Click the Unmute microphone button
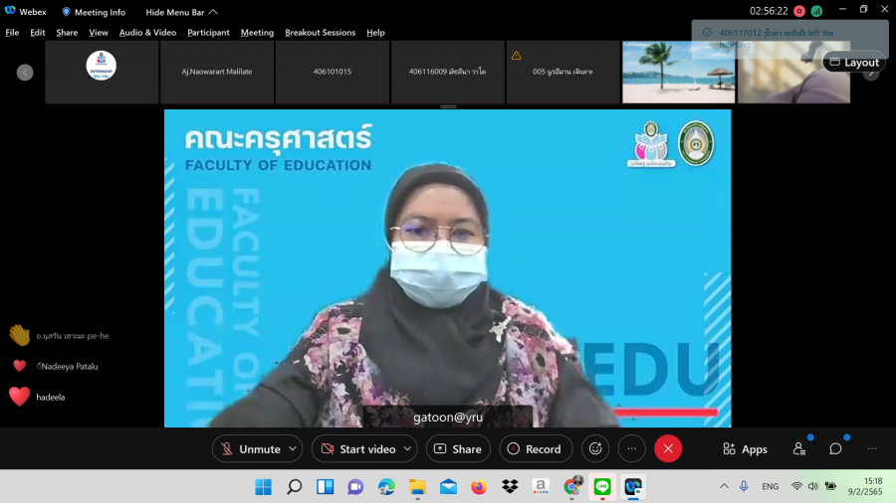 (x=249, y=449)
